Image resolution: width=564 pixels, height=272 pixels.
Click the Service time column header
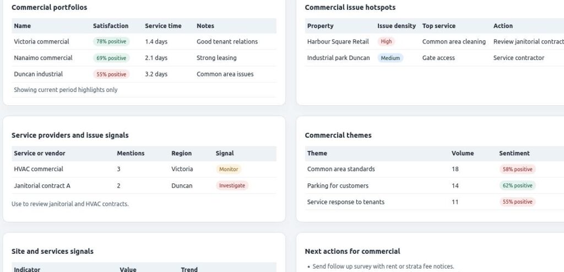tap(162, 26)
